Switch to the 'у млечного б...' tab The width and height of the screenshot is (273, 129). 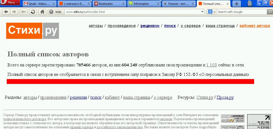[74, 4]
